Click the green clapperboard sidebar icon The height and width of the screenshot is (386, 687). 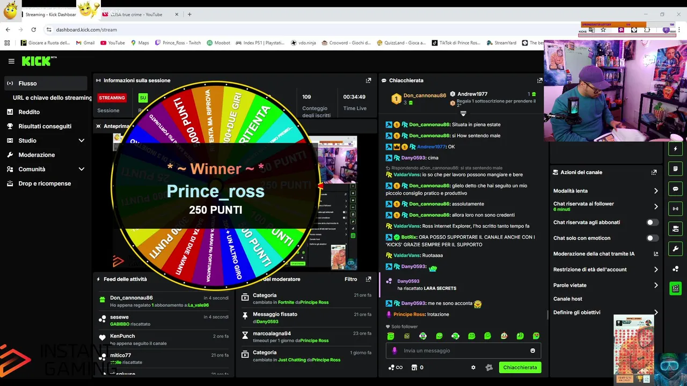pos(675,288)
